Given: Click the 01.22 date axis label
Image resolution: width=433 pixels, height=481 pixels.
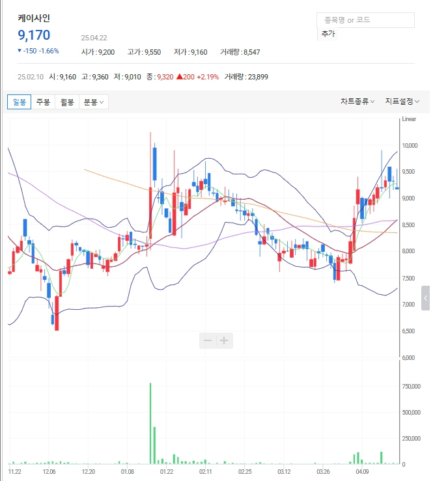Looking at the screenshot, I should point(167,471).
